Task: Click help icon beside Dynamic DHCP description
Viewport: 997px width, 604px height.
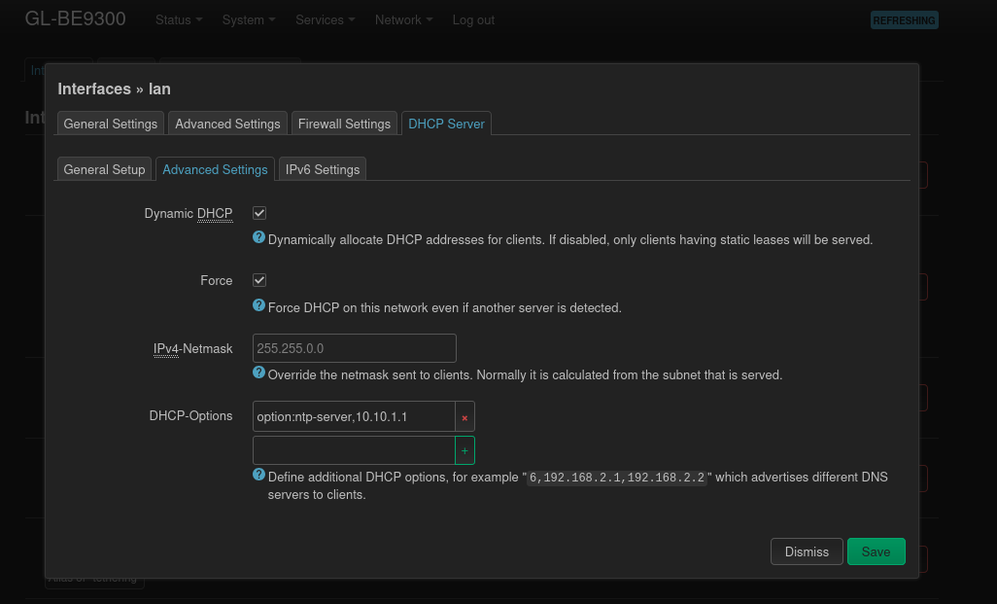Action: click(x=258, y=237)
